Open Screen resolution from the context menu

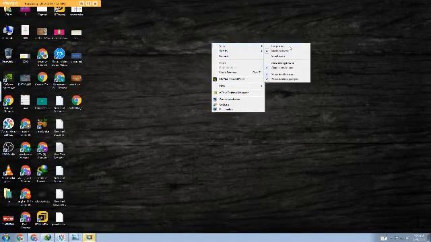click(x=238, y=99)
